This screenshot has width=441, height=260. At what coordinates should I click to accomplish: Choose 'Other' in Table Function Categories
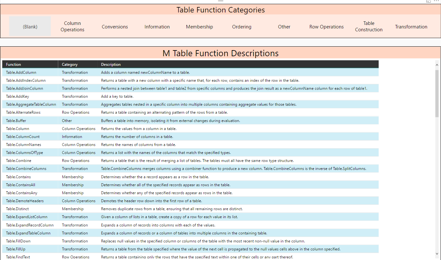pyautogui.click(x=284, y=27)
